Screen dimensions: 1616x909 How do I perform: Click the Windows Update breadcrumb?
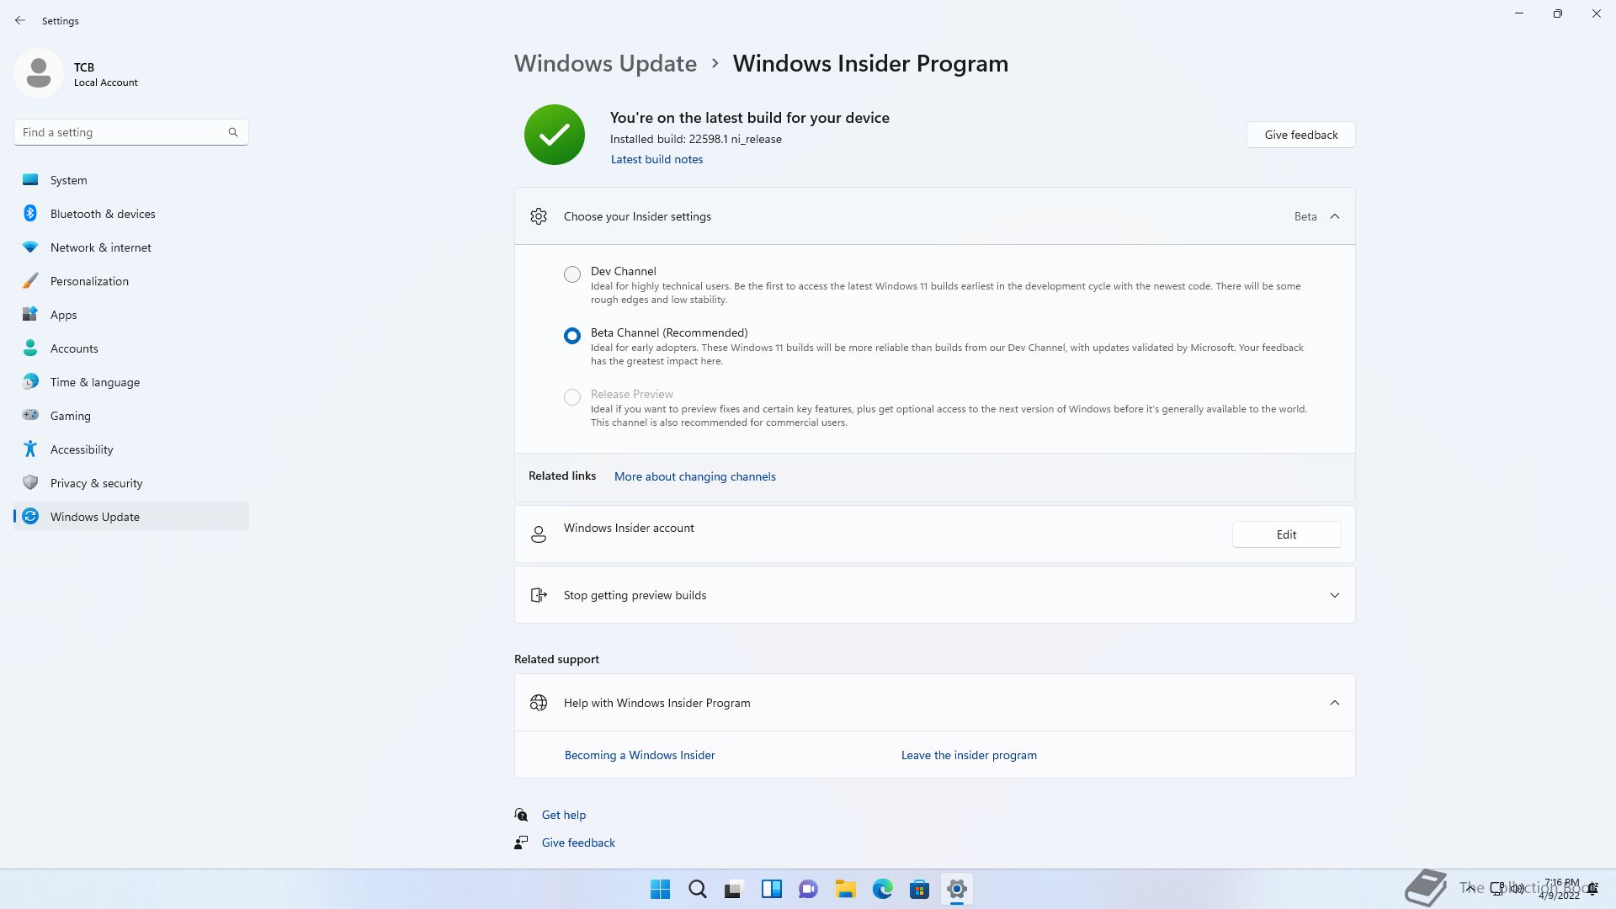(605, 63)
